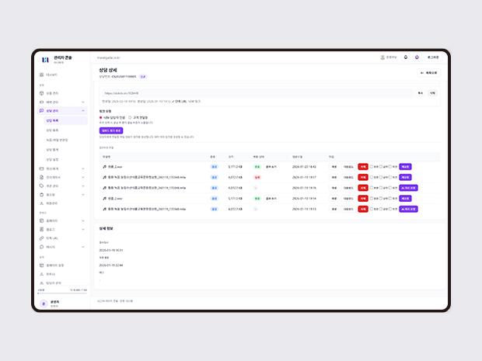The width and height of the screenshot is (482, 361).
Task: Click the user avatar at sidebar bottom
Action: pyautogui.click(x=44, y=304)
